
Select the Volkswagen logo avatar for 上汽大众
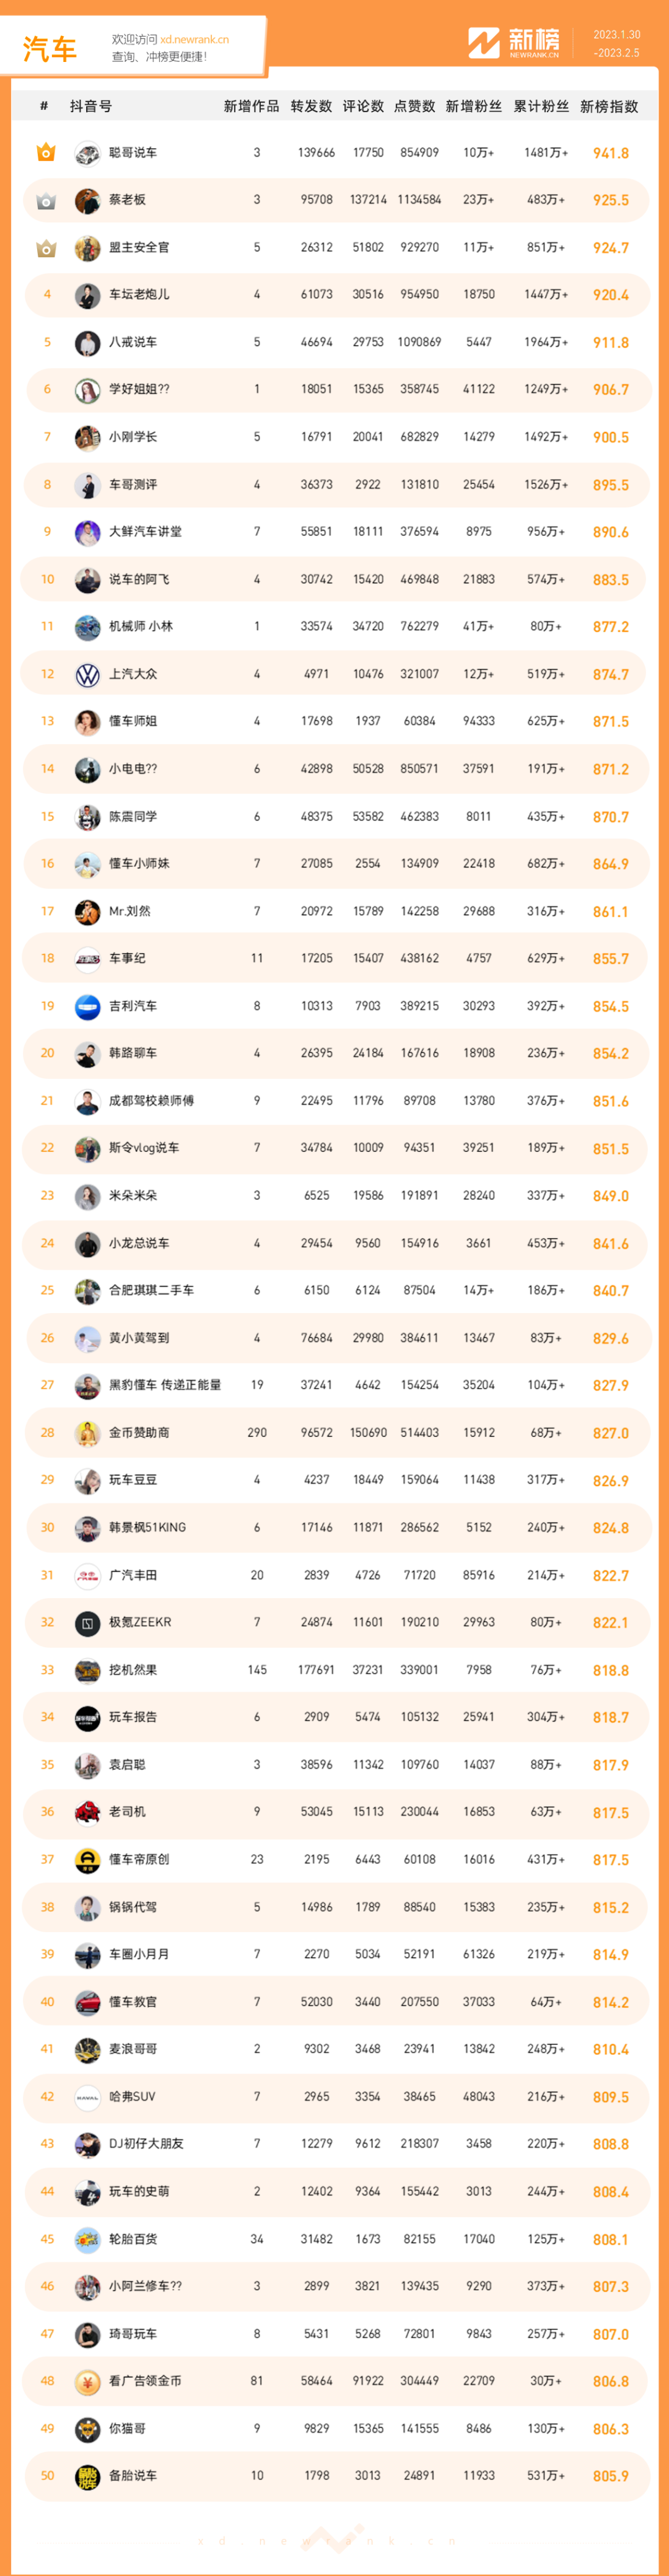pyautogui.click(x=88, y=675)
